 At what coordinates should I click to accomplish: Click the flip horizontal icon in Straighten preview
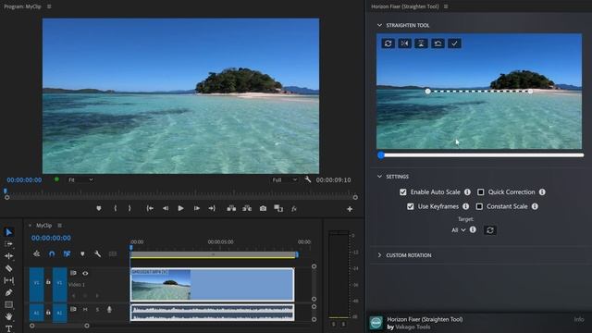coord(404,43)
